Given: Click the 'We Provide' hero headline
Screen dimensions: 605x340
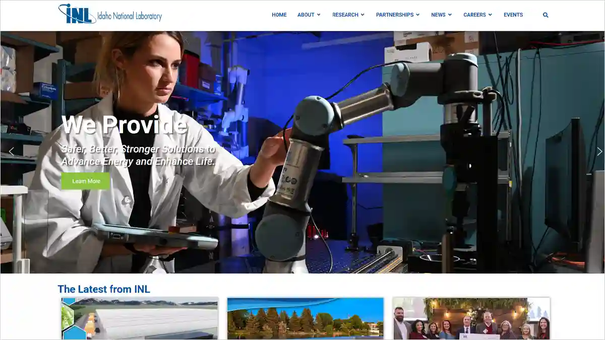Looking at the screenshot, I should (x=124, y=124).
